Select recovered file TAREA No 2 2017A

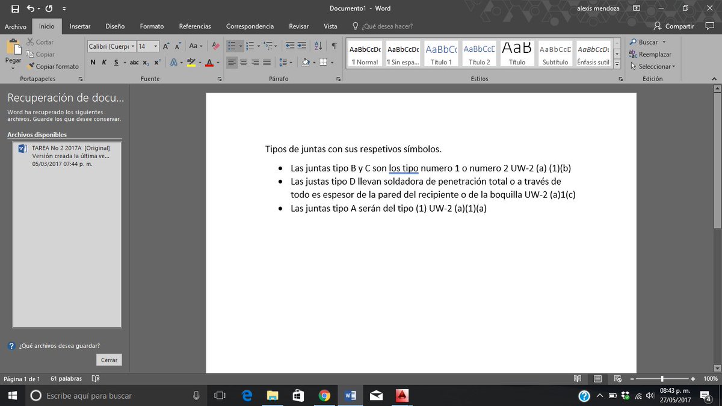click(x=67, y=155)
